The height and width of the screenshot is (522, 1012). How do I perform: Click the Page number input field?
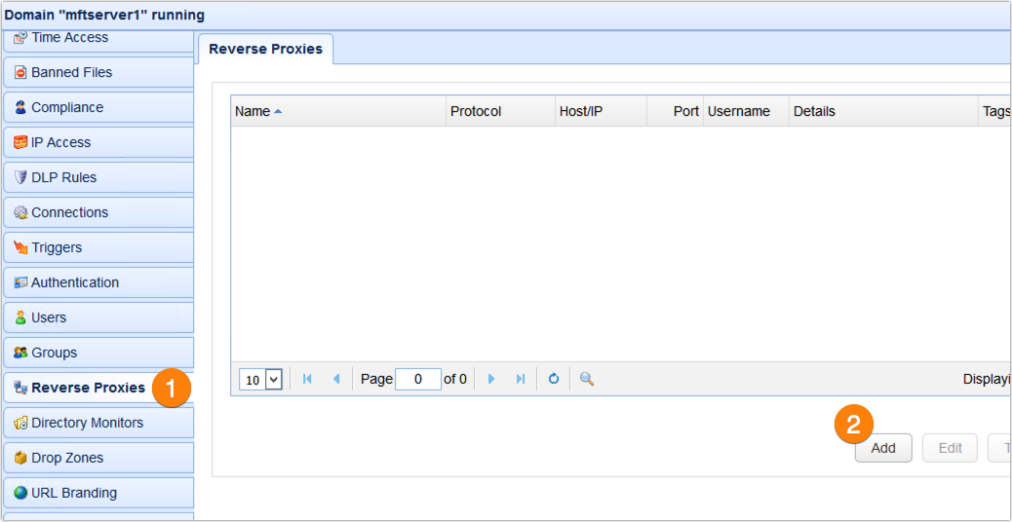pos(417,379)
